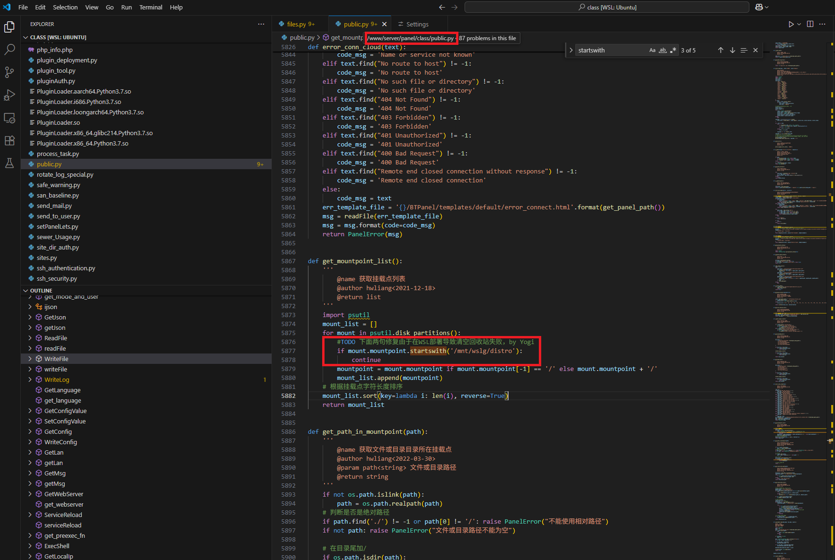
Task: Click the code minimap on the right
Action: click(801, 301)
